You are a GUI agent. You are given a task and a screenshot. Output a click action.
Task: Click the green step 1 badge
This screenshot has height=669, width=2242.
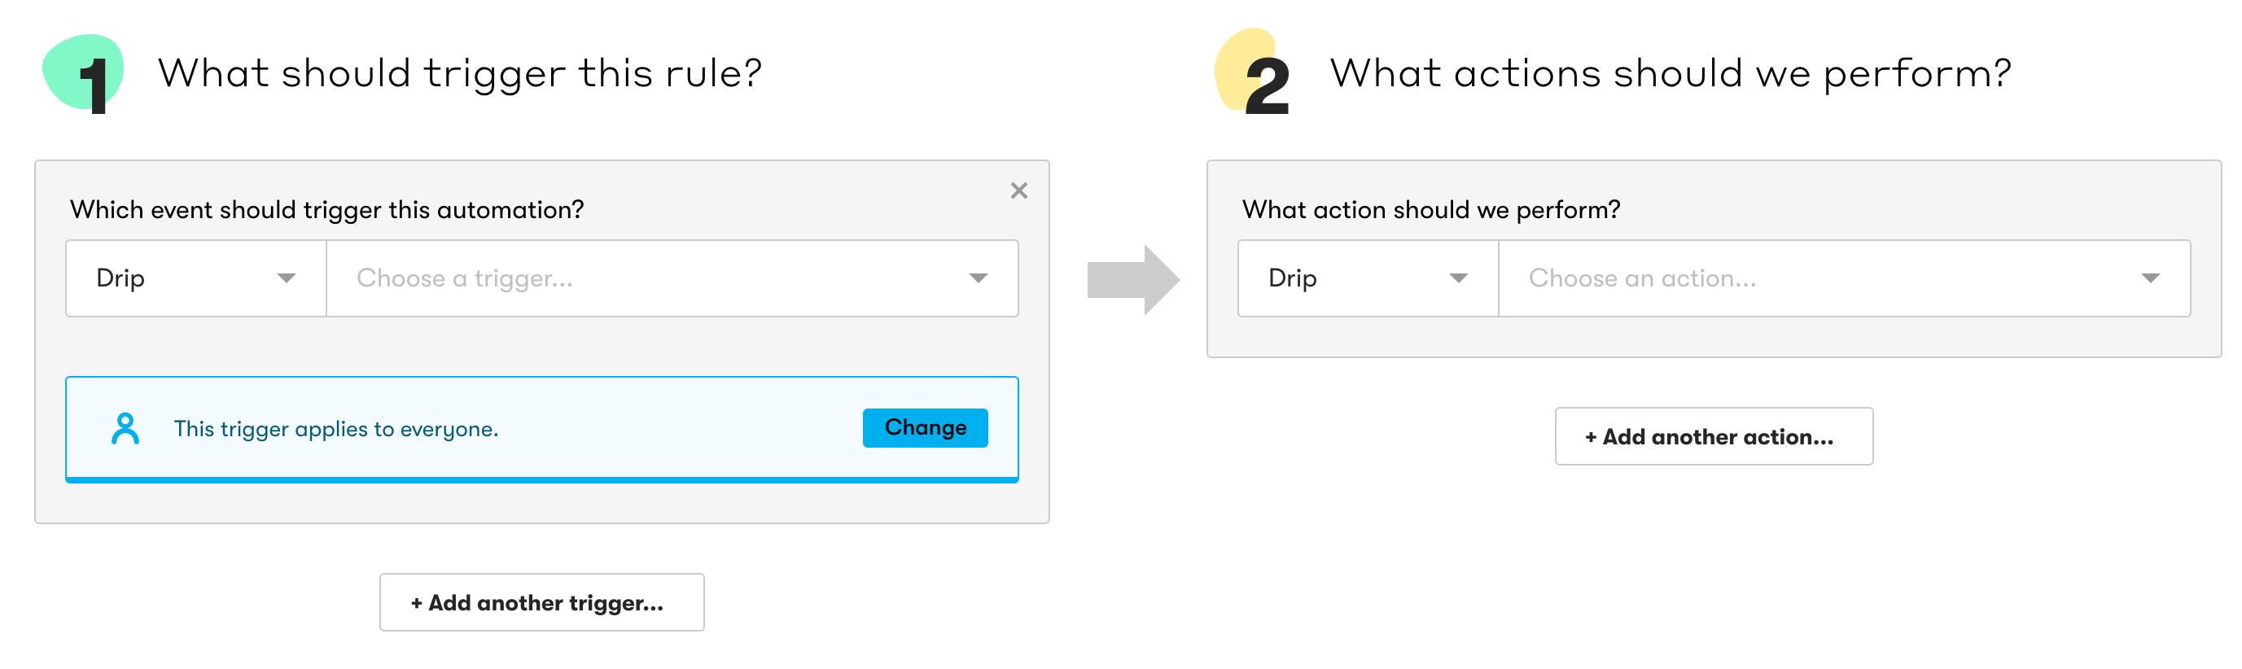point(85,75)
